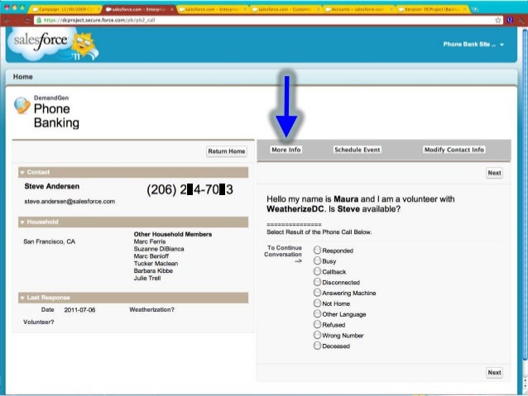Screen dimensions: 528x396
Task: Select the Responded radio button
Action: click(317, 250)
